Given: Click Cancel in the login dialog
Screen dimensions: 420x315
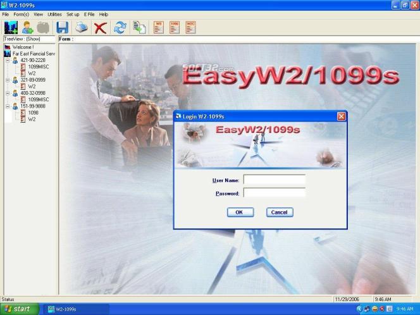Looking at the screenshot, I should click(280, 213).
